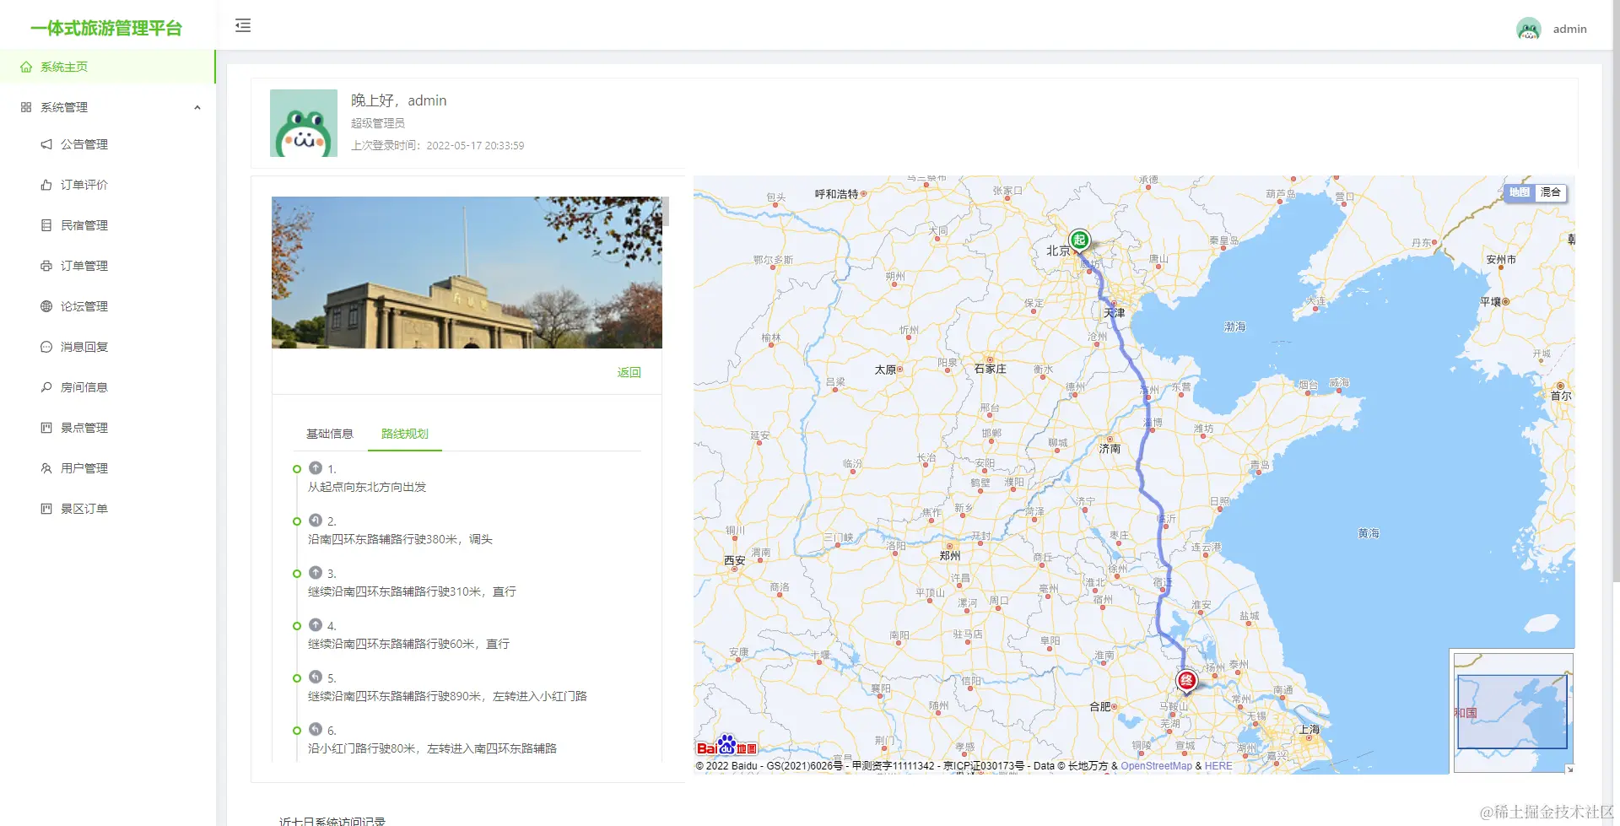Click the search icon for 房间信息
Viewport: 1620px width, 826px height.
pyautogui.click(x=46, y=387)
